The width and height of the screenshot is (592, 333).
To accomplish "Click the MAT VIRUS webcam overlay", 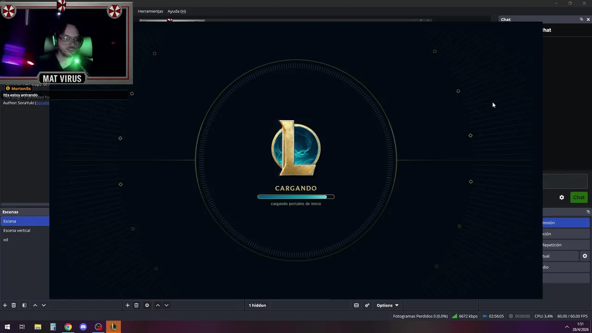I will tap(66, 43).
